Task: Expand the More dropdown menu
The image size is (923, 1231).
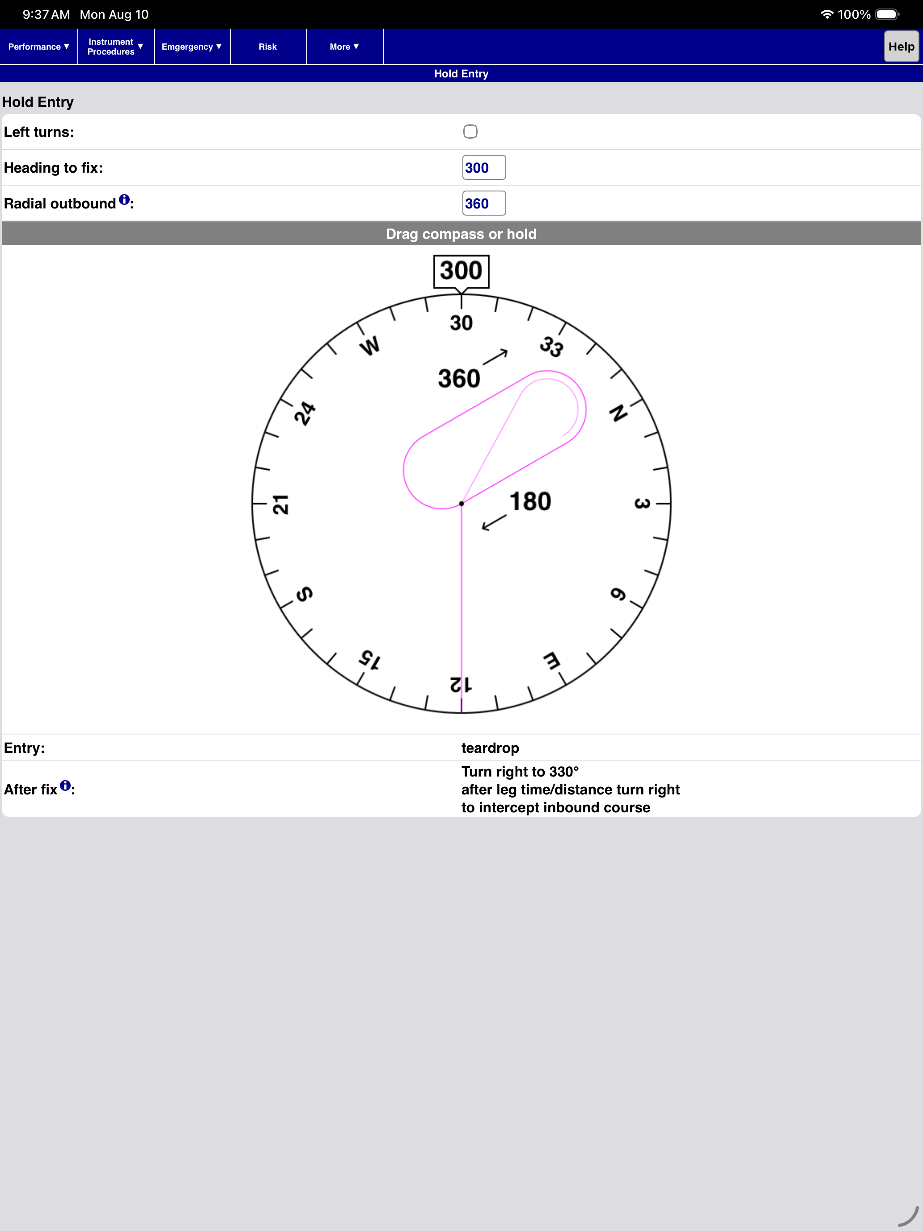Action: [344, 47]
